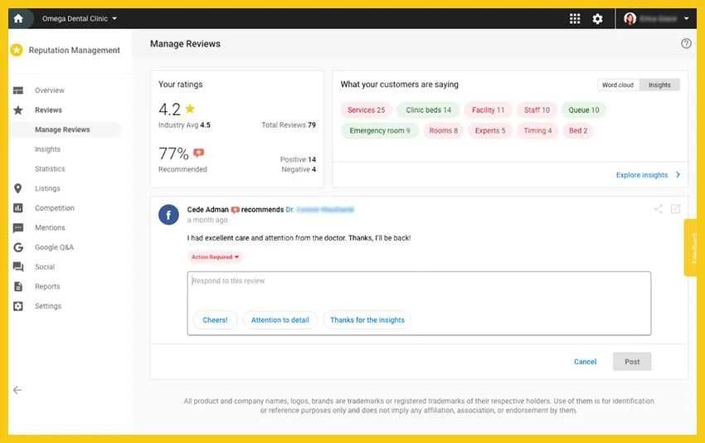Open user profile menu in header
705x443 pixels.
pos(657,18)
